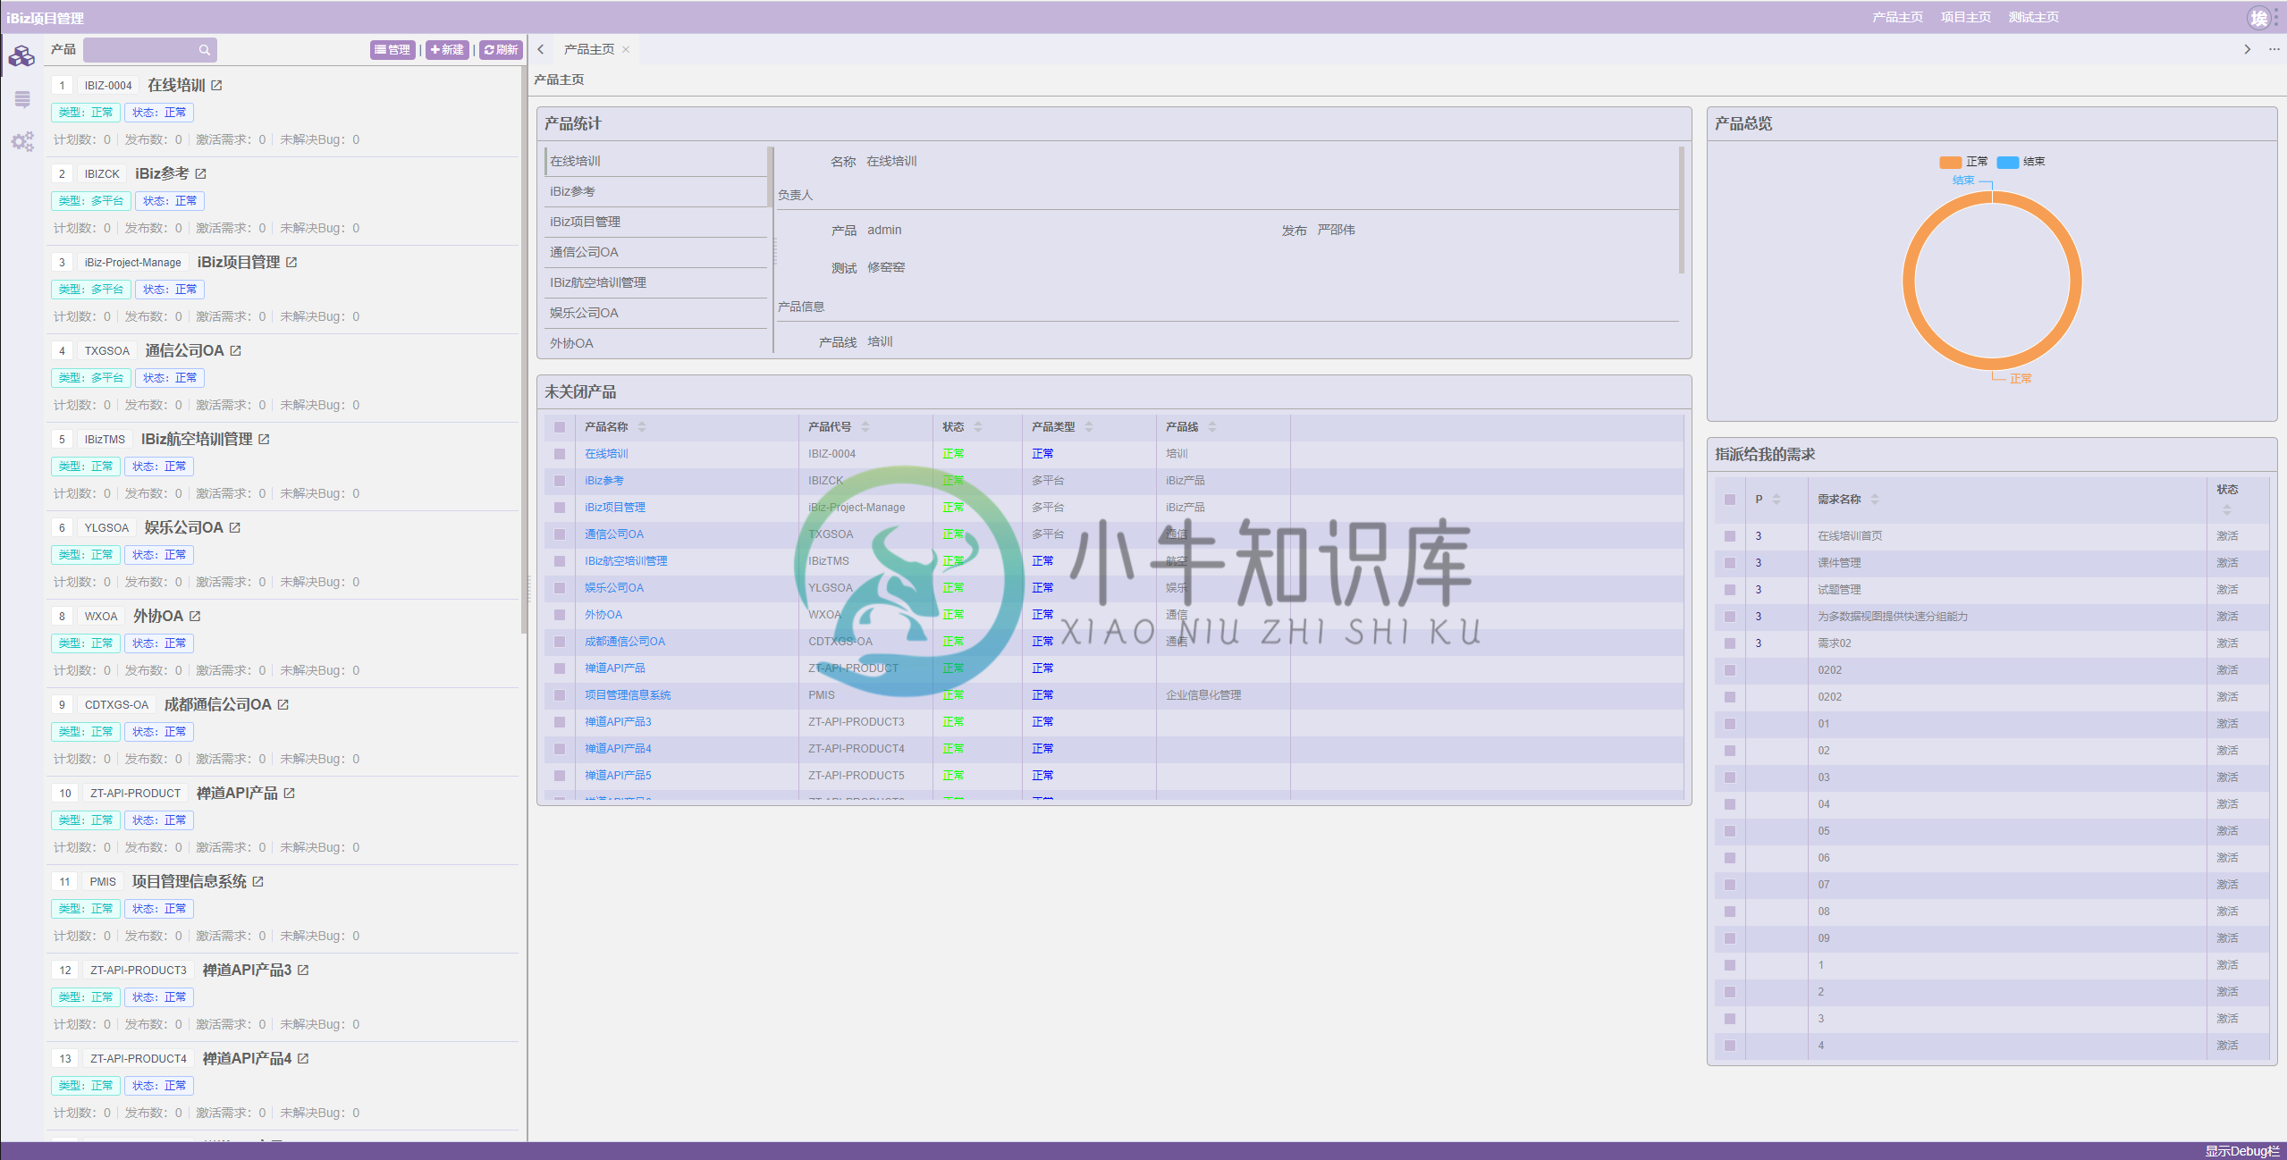Open external link icon next to iBiz项目管理
2287x1160 pixels.
[291, 262]
